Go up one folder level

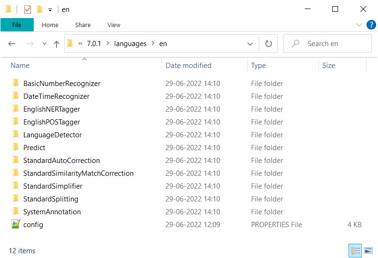pyautogui.click(x=57, y=44)
